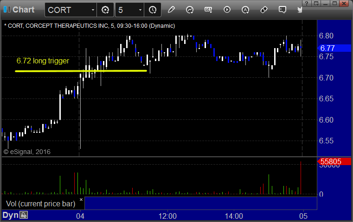The width and height of the screenshot is (353, 222).
Task: Click the Vol (current price bar) label
Action: coord(40,203)
